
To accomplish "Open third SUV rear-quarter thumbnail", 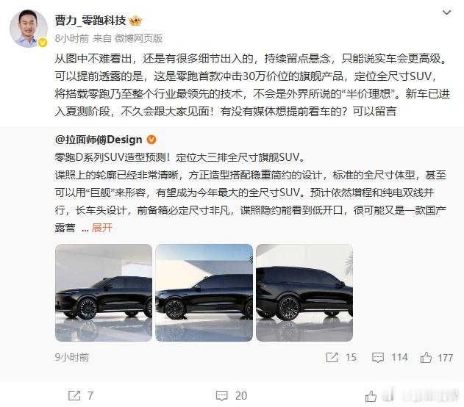I will (x=304, y=292).
